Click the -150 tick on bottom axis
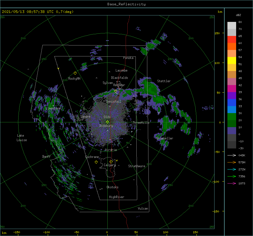Screen dimensions: 253x236 pyautogui.click(x=17, y=232)
